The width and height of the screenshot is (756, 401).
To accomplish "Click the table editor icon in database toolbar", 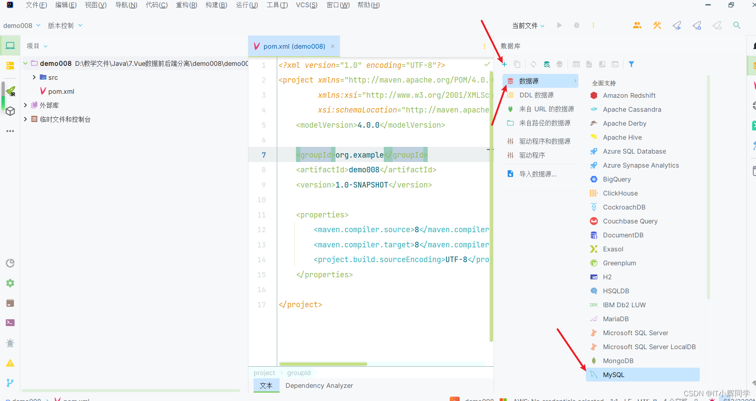I will coord(576,64).
